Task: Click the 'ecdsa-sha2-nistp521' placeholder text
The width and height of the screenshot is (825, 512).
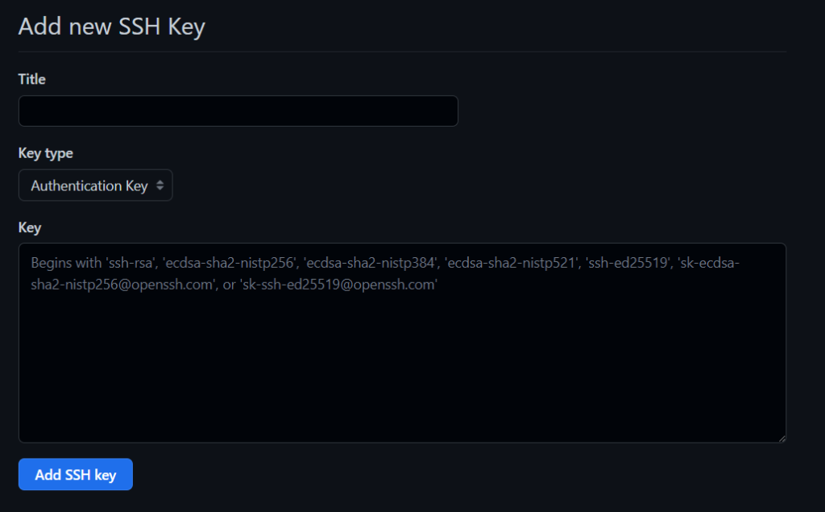Action: click(512, 263)
